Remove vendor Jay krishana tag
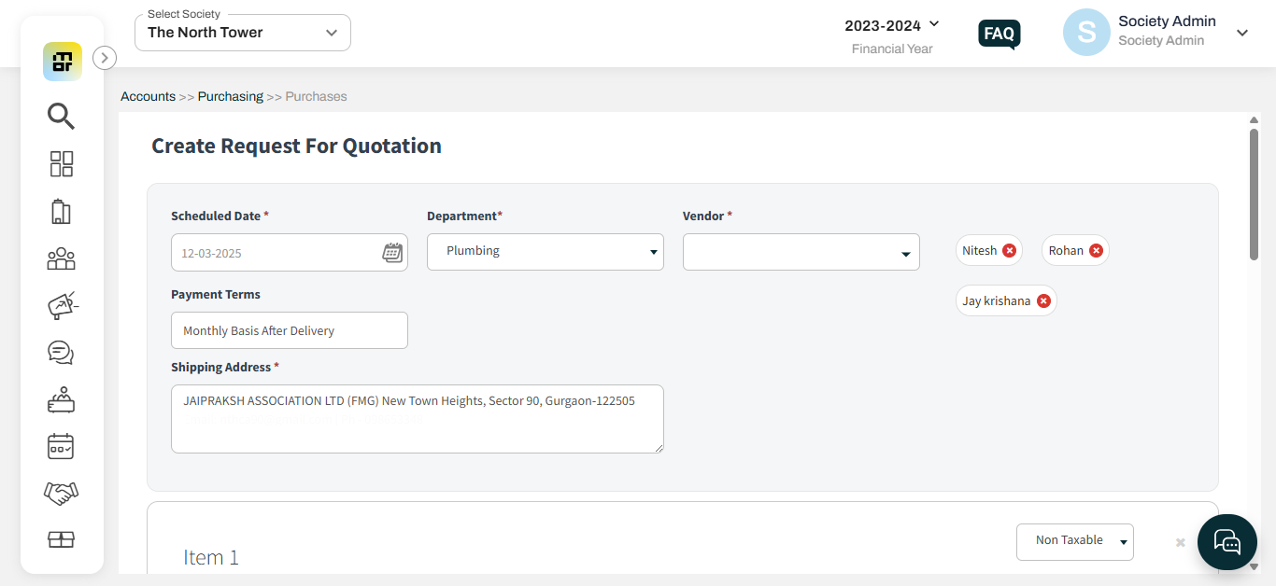 click(1043, 301)
